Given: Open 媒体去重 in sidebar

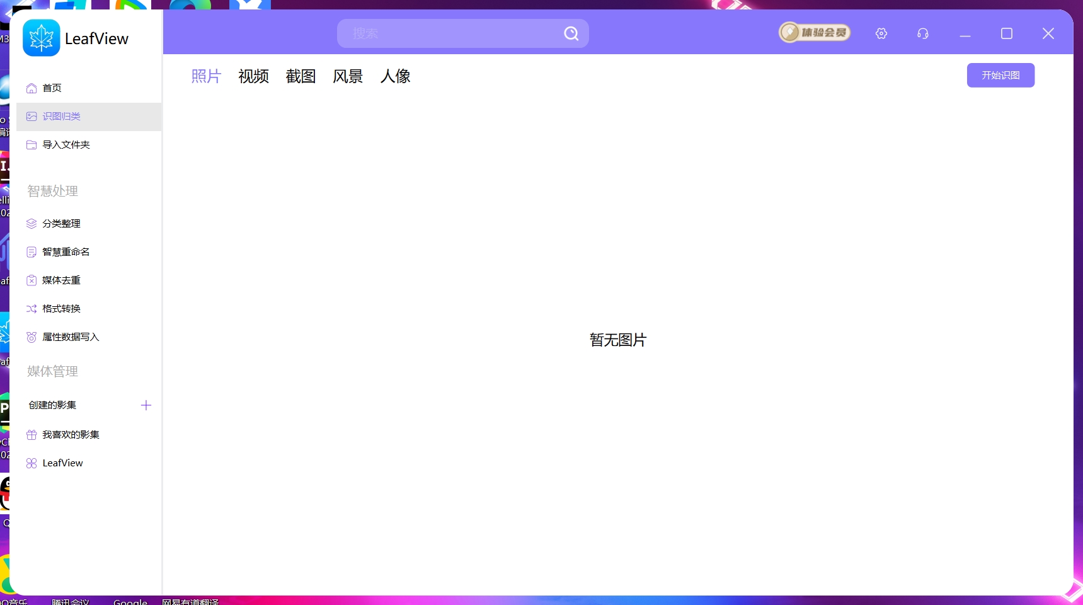Looking at the screenshot, I should (x=89, y=280).
